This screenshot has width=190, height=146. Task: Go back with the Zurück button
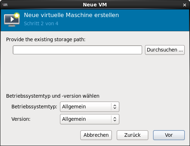pyautogui.click(x=132, y=135)
